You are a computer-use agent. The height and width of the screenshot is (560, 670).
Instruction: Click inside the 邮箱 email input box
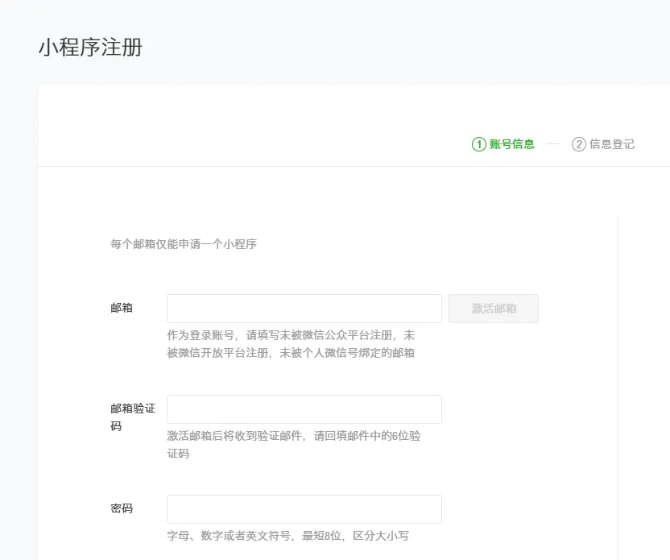pyautogui.click(x=304, y=309)
